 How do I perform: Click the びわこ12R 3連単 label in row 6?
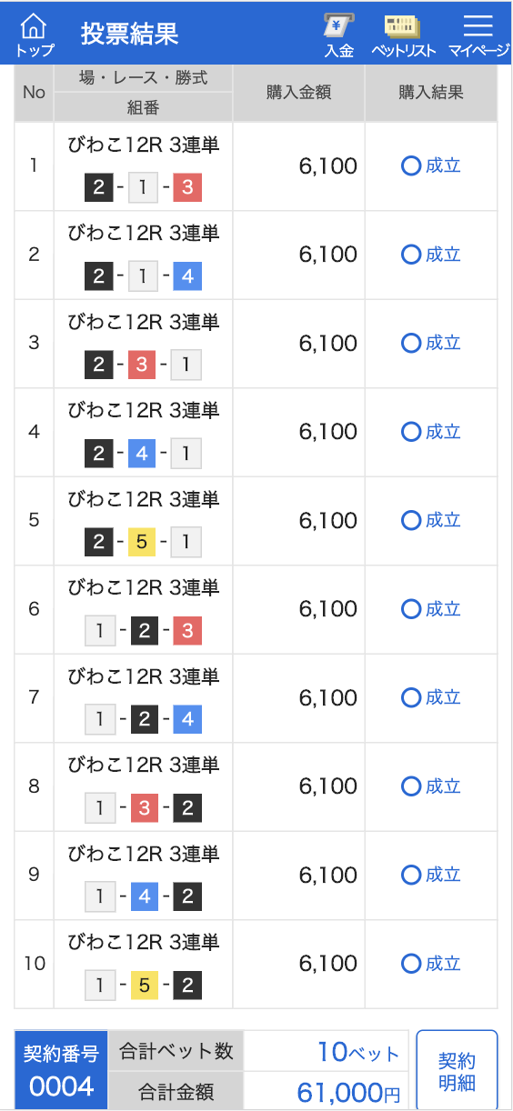click(144, 588)
